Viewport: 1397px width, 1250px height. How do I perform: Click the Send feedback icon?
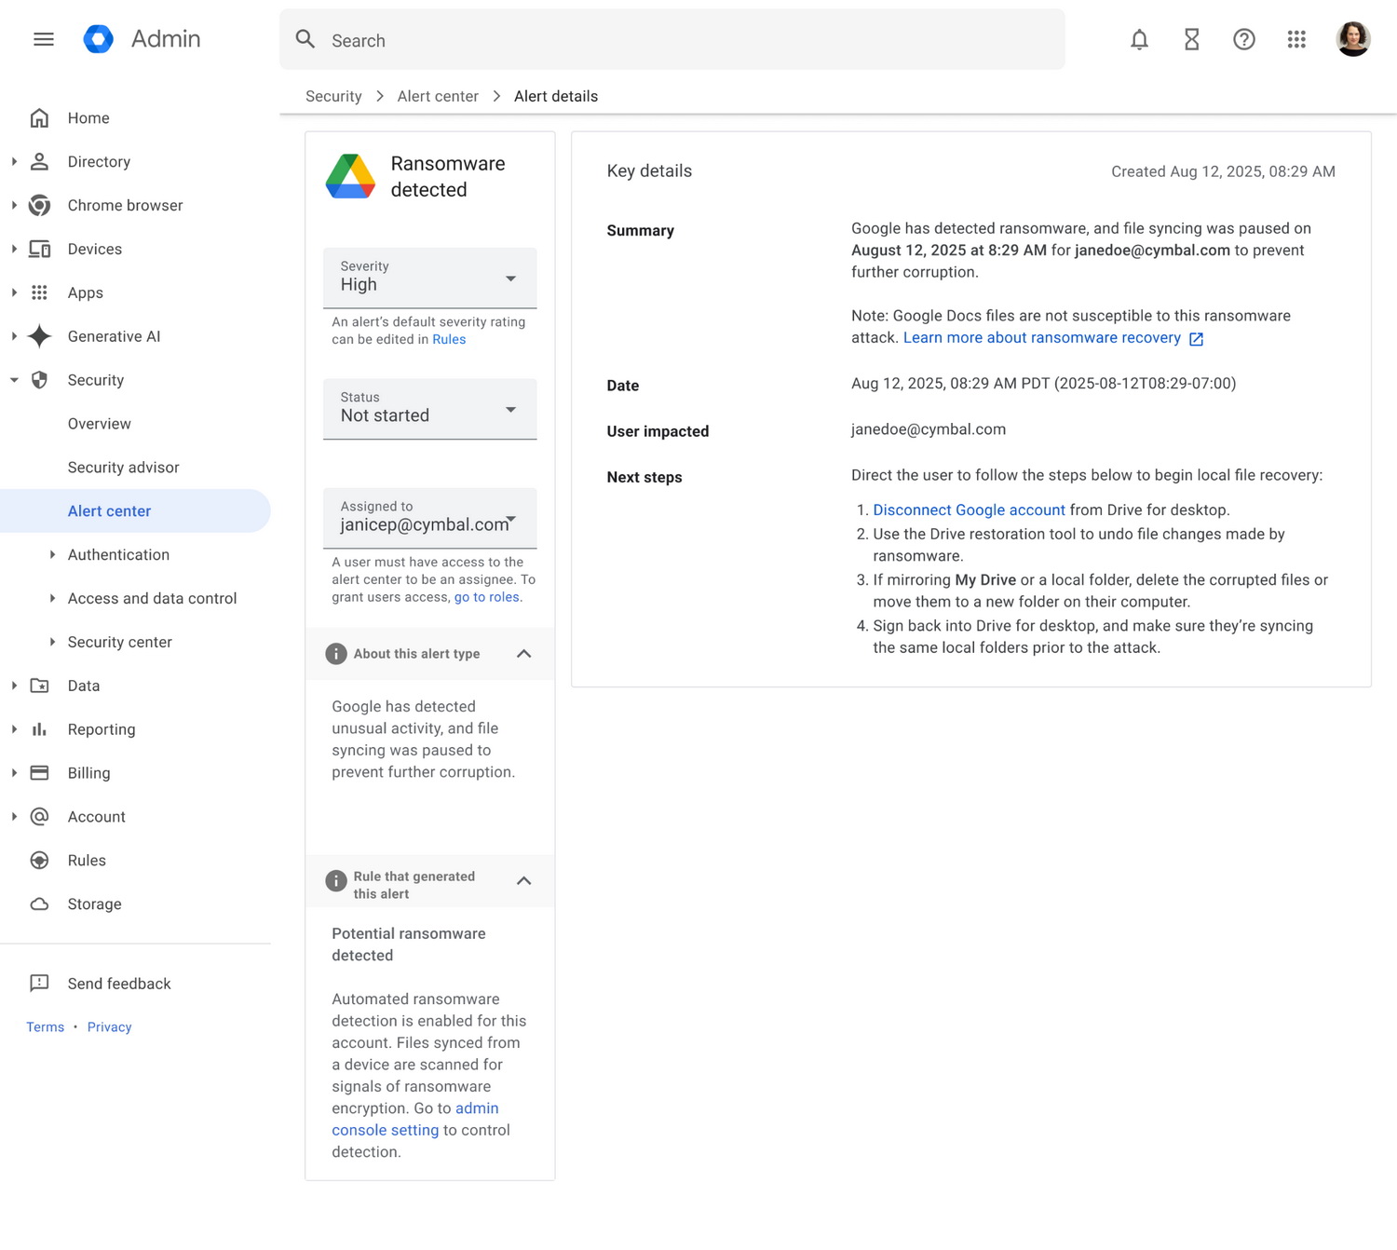38,983
